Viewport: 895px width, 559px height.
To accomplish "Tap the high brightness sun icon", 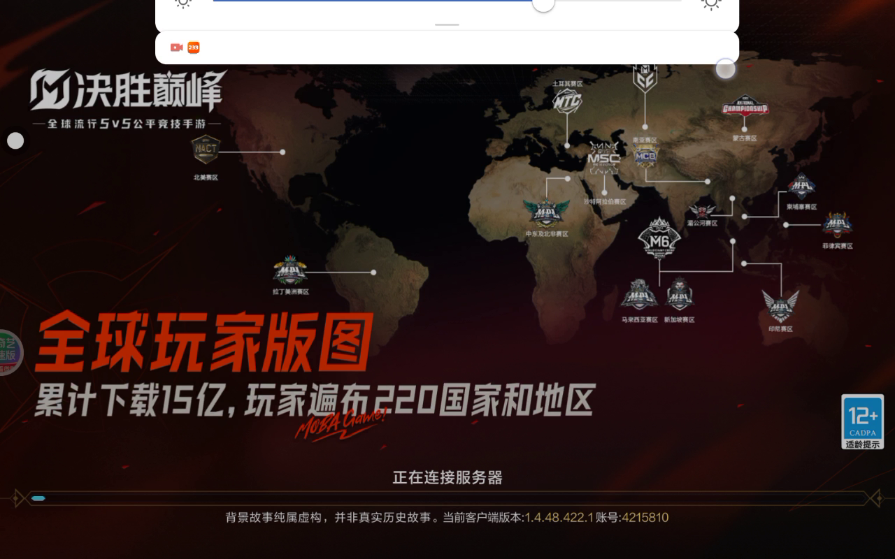I will (711, 3).
